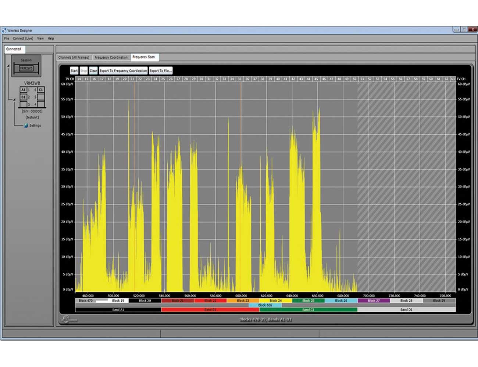The width and height of the screenshot is (478, 367).
Task: Open the File menu
Action: click(x=6, y=38)
